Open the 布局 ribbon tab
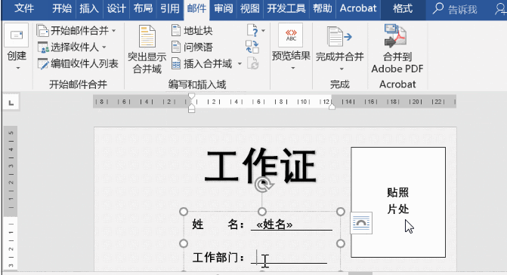 143,8
